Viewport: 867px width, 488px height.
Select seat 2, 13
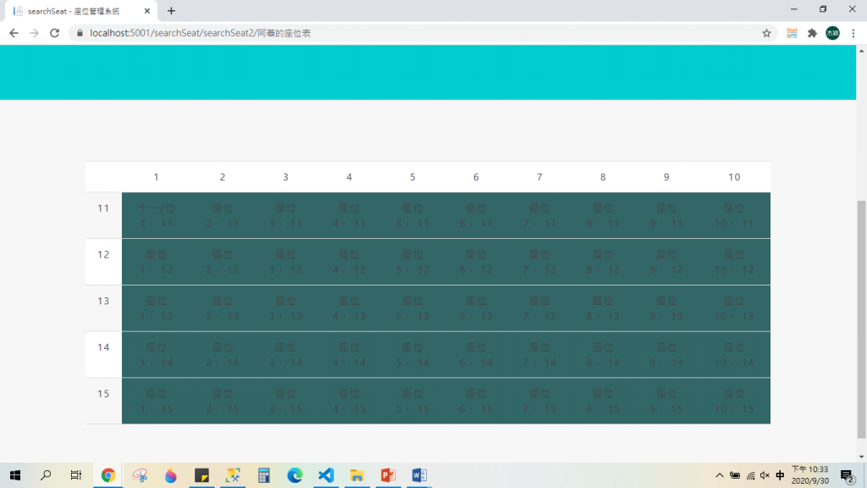pyautogui.click(x=223, y=308)
